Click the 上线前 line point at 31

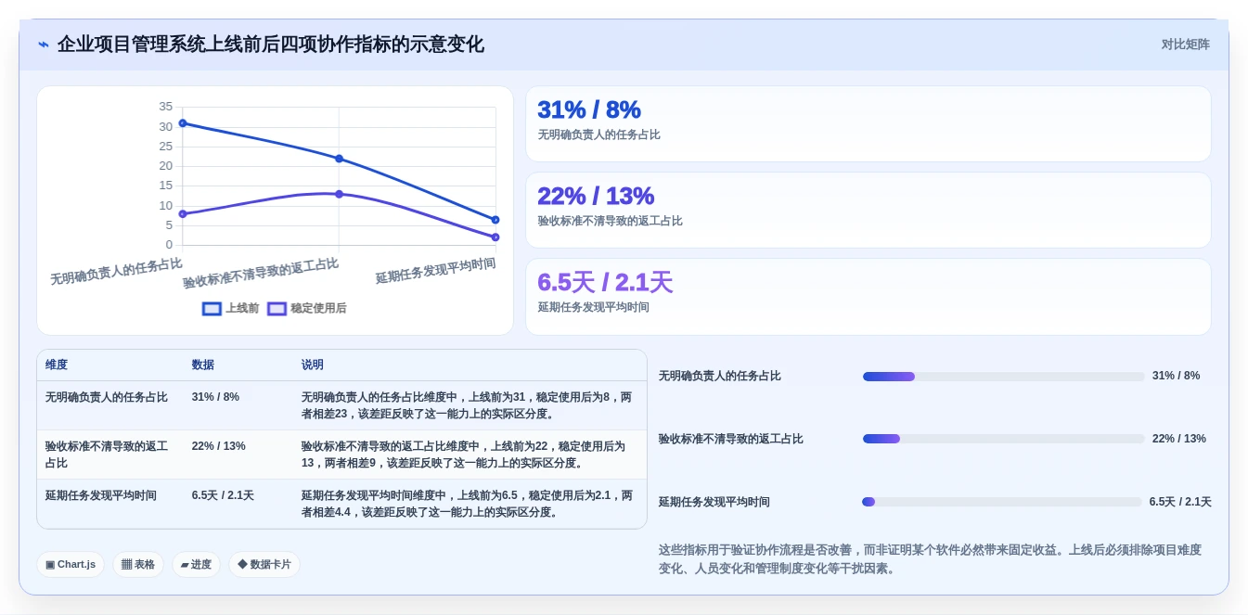pos(183,123)
